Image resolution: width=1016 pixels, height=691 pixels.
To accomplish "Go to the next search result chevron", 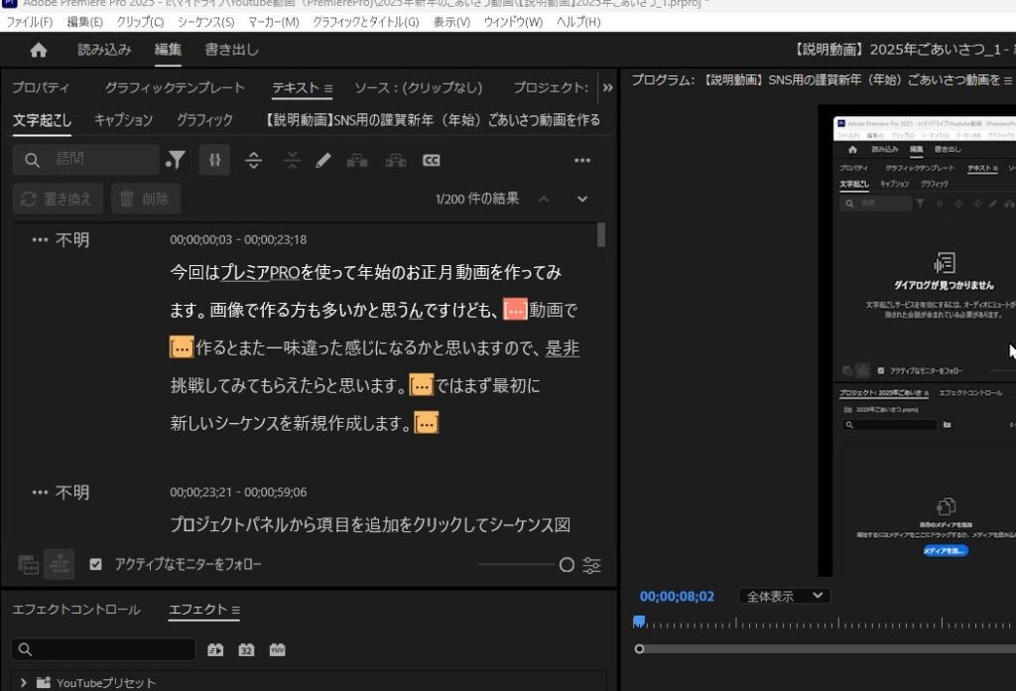I will tap(581, 199).
